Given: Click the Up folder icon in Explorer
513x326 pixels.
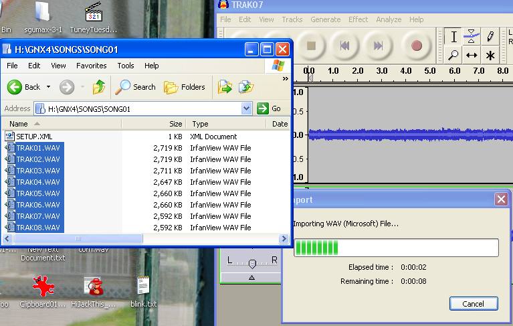Looking at the screenshot, I should (99, 87).
